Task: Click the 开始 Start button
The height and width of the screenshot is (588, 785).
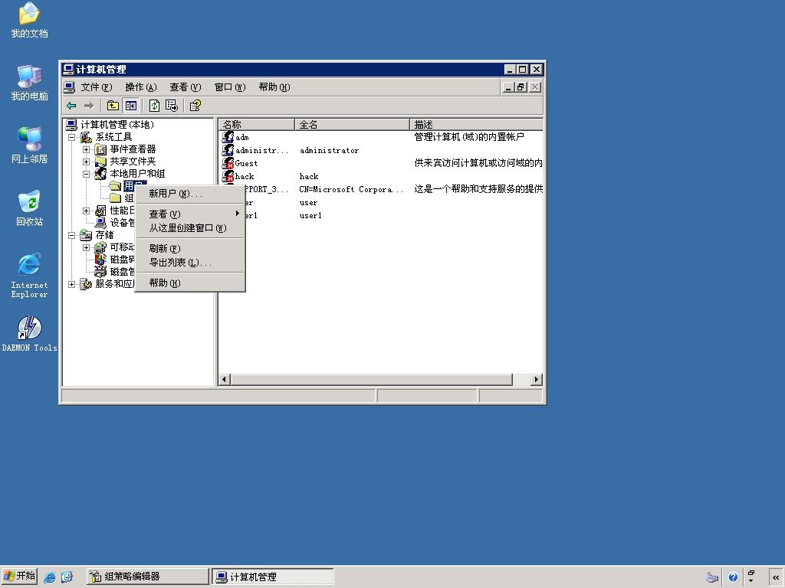Action: (x=19, y=576)
